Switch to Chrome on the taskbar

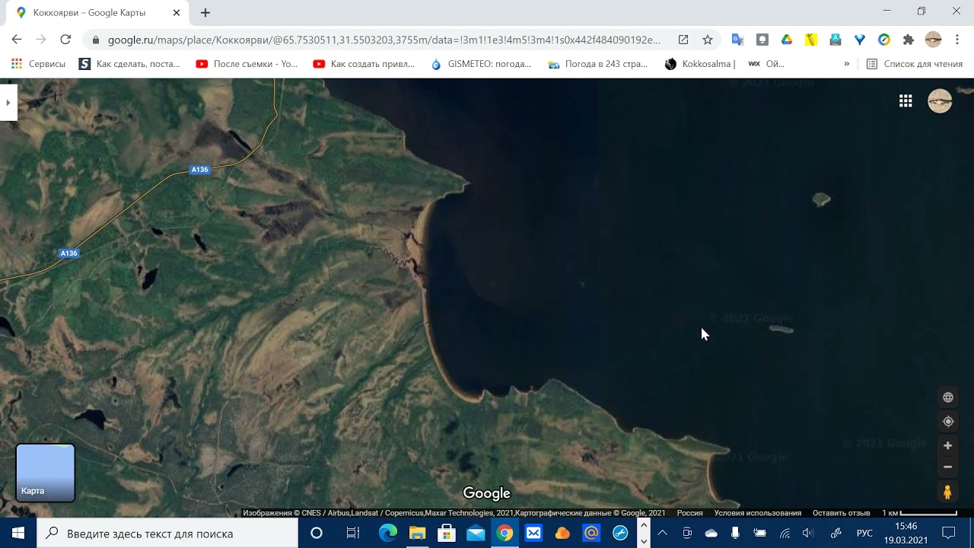point(505,533)
